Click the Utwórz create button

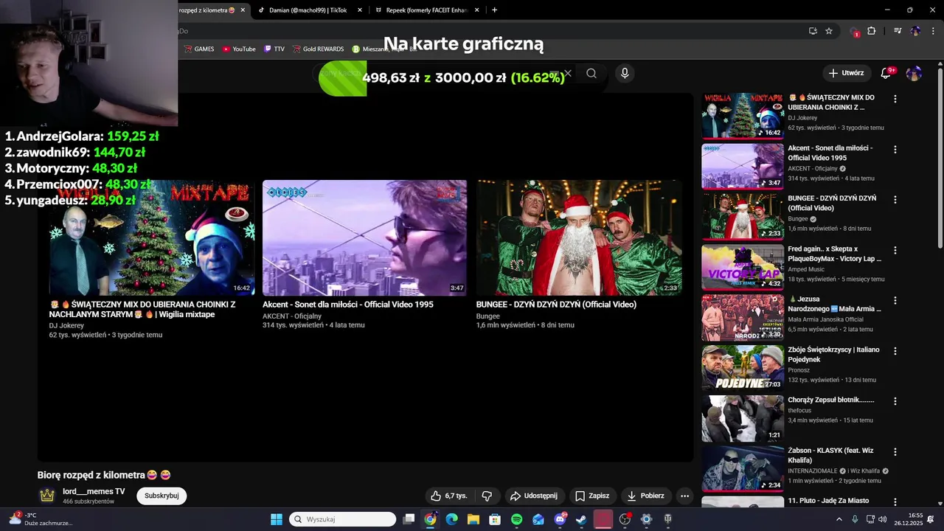[x=846, y=73]
